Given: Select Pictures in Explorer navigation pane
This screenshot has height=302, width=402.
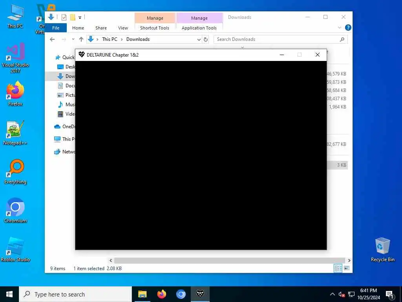Looking at the screenshot, I should [66, 95].
